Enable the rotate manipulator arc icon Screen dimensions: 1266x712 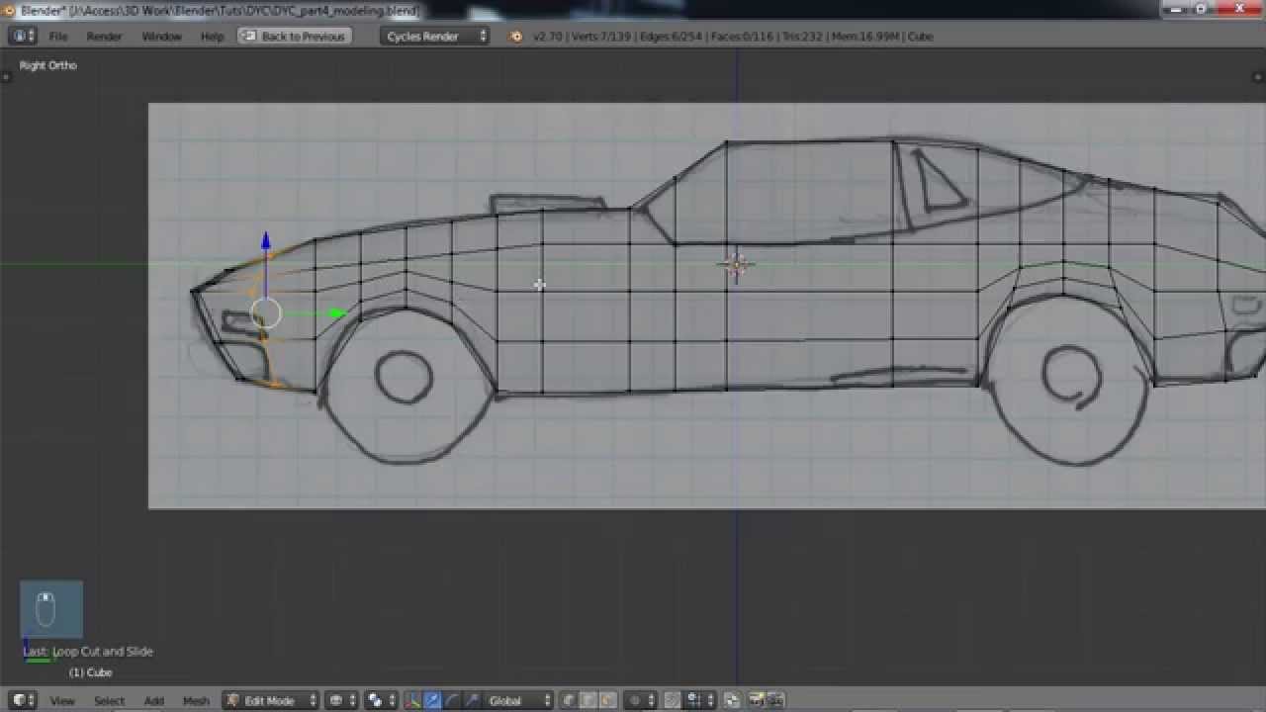click(452, 700)
